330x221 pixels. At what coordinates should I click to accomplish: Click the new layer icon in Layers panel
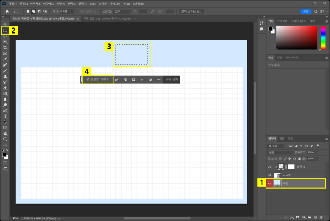315,217
